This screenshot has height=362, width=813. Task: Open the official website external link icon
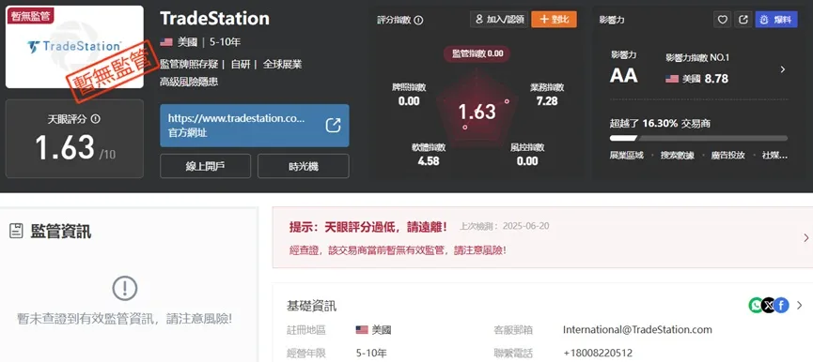pos(333,126)
